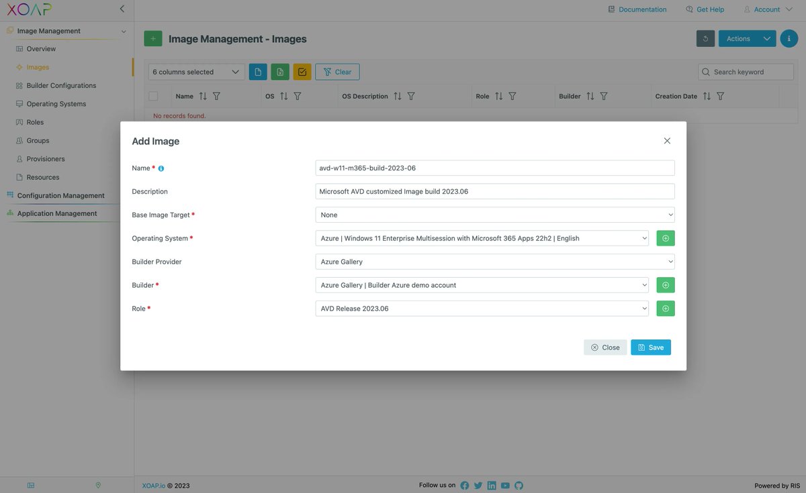Viewport: 806px width, 493px height.
Task: Add a new Role with the green plus
Action: [666, 309]
